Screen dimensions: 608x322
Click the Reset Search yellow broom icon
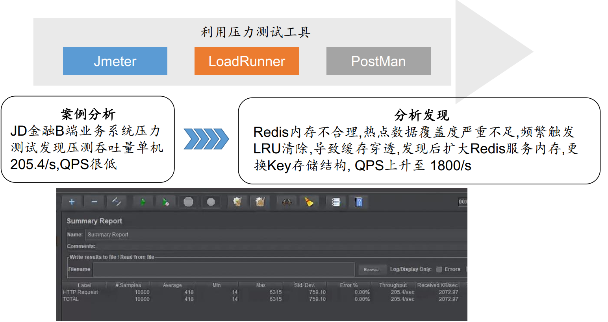[x=309, y=202]
